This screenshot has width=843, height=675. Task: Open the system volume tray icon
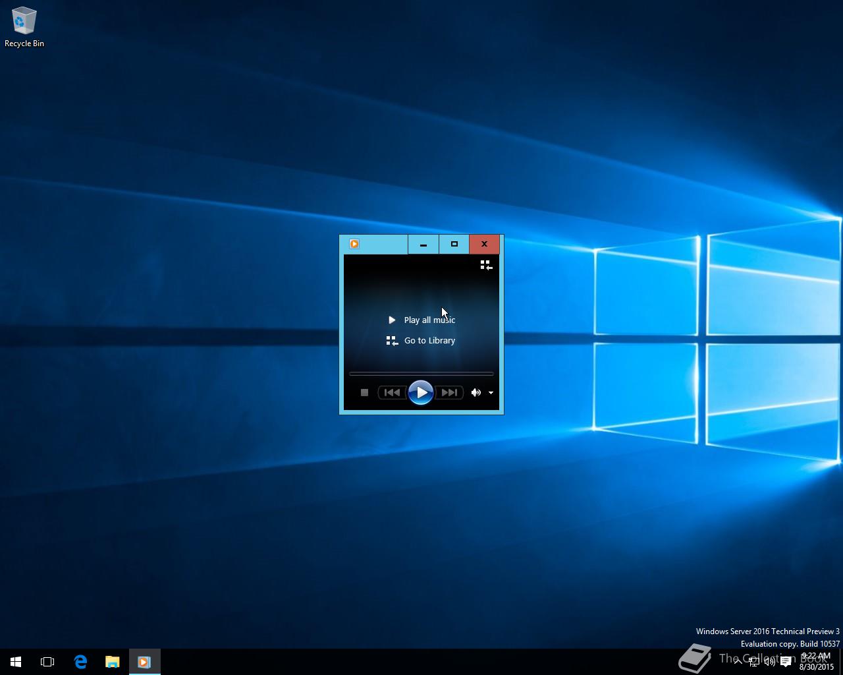pyautogui.click(x=769, y=662)
